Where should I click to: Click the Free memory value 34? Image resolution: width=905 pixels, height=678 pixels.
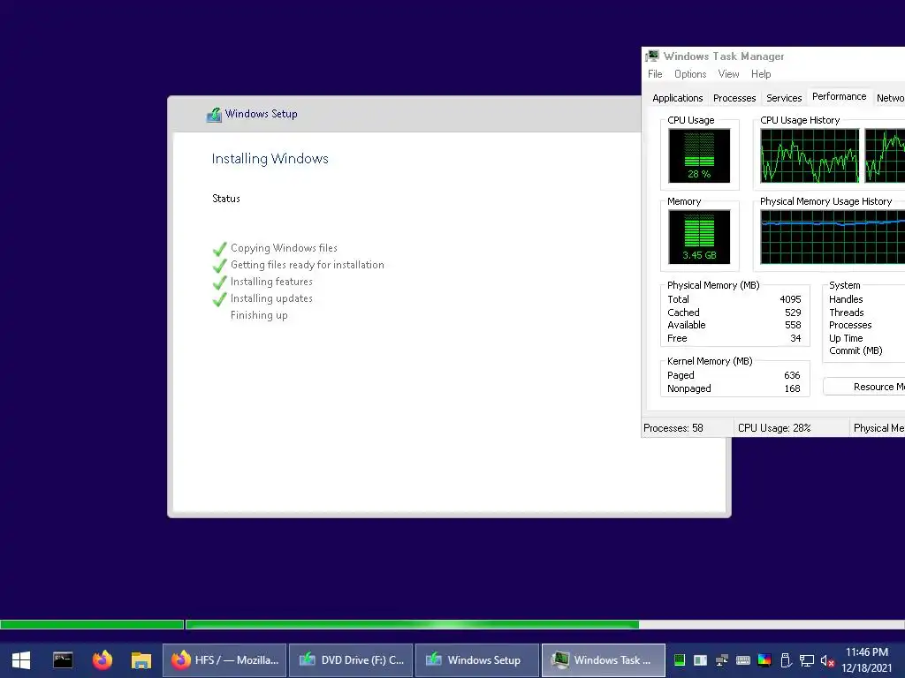coord(795,338)
